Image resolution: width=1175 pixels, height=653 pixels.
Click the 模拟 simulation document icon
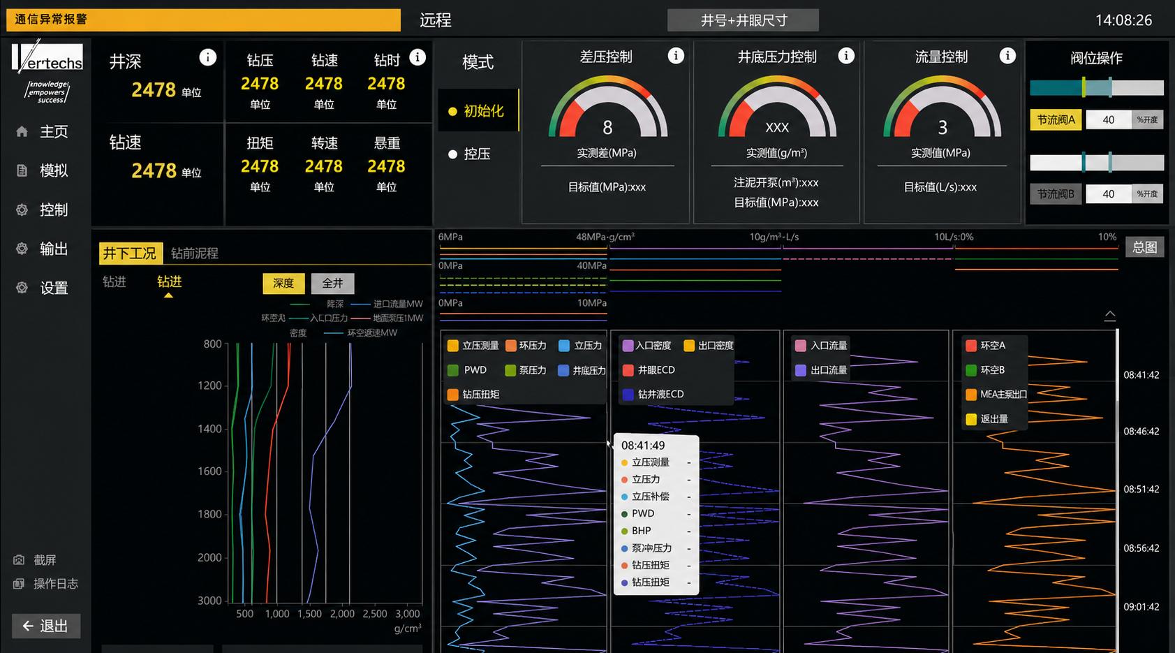pyautogui.click(x=22, y=170)
